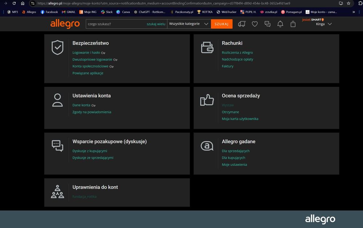The image size is (363, 228).
Task: Open Dla kupujących link
Action: (x=233, y=158)
